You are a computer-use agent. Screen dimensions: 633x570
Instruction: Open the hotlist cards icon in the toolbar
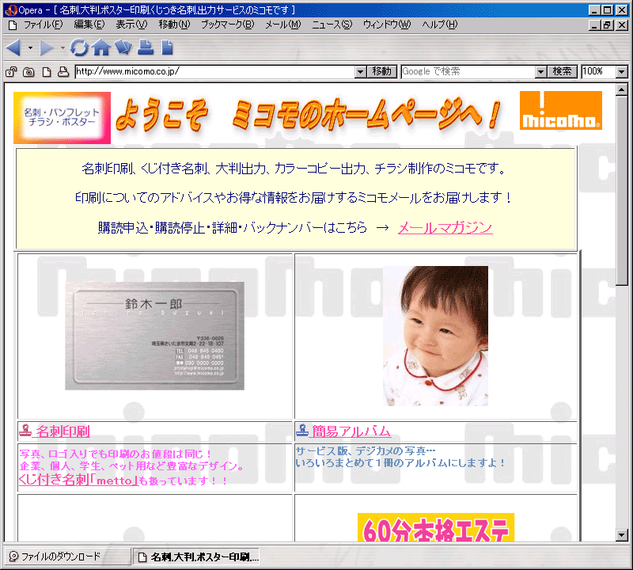[123, 47]
